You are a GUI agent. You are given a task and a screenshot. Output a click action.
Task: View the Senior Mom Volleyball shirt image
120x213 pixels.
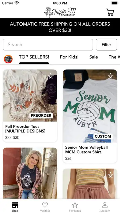pyautogui.click(x=90, y=106)
